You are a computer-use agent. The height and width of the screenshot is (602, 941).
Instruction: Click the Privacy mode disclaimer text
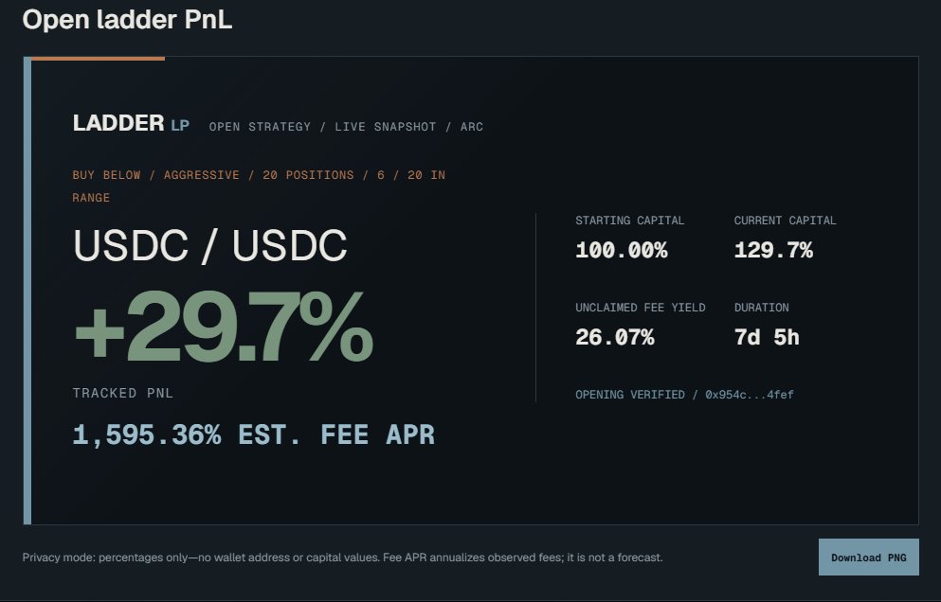tap(343, 558)
